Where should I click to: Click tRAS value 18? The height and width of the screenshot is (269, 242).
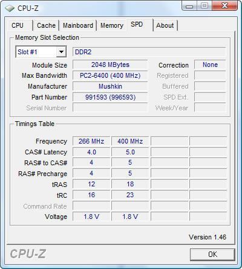[x=130, y=184]
